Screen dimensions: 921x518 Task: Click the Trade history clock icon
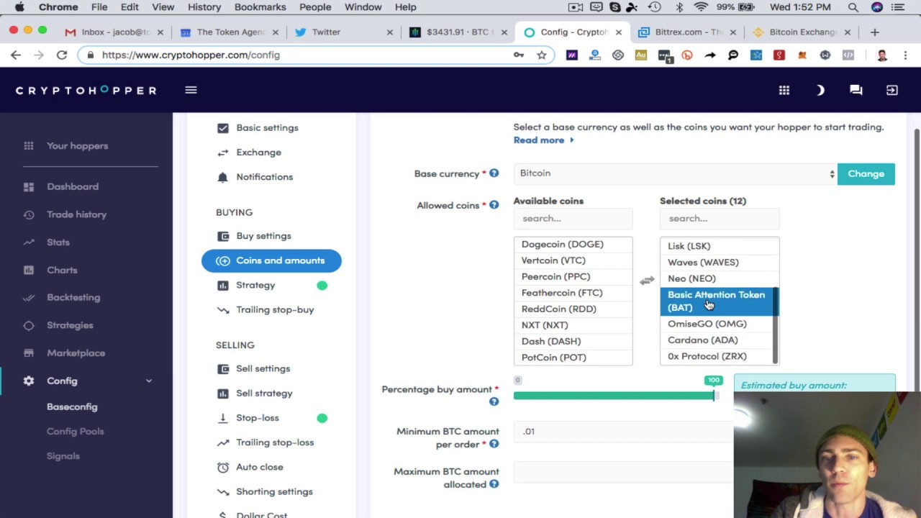[x=29, y=214]
